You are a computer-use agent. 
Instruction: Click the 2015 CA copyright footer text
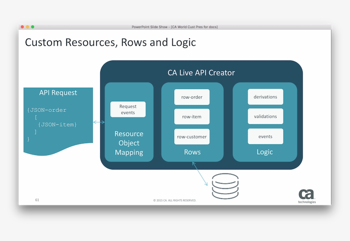[x=175, y=200]
